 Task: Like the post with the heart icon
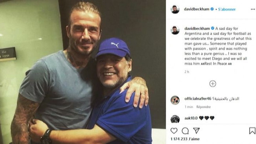(x=174, y=131)
